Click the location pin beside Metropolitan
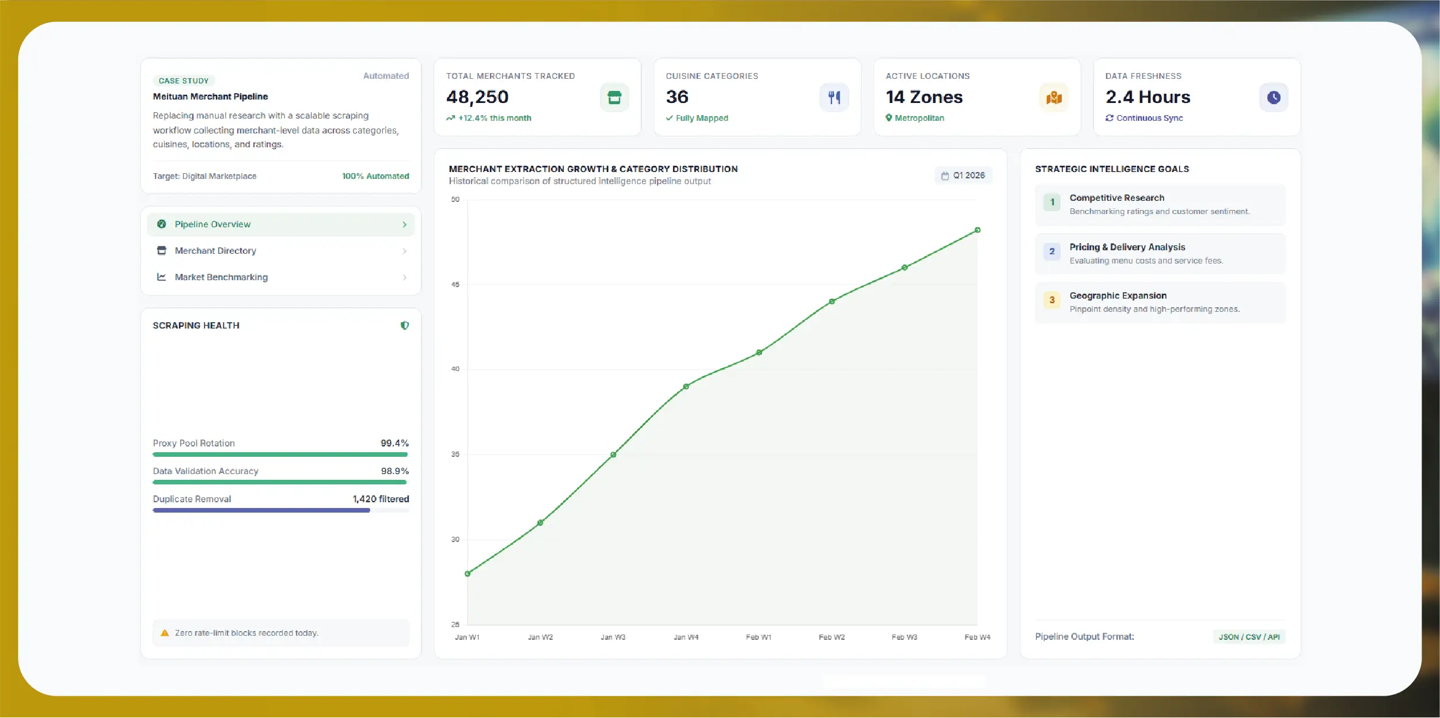This screenshot has width=1440, height=718. point(889,118)
